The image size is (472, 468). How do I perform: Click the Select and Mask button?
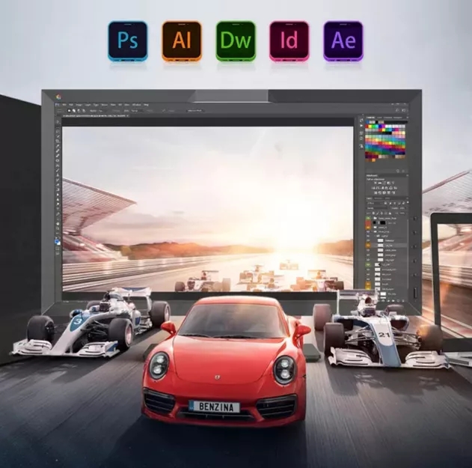(x=195, y=111)
